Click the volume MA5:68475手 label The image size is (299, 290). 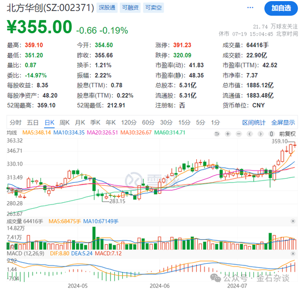(65, 221)
